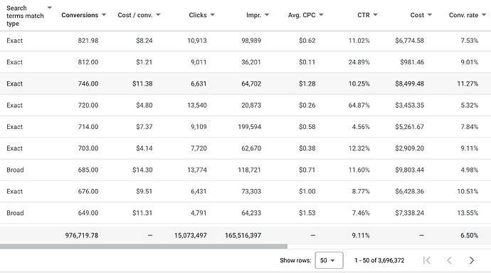This screenshot has width=491, height=273.
Task: Go to the next page of results
Action: pos(472,260)
